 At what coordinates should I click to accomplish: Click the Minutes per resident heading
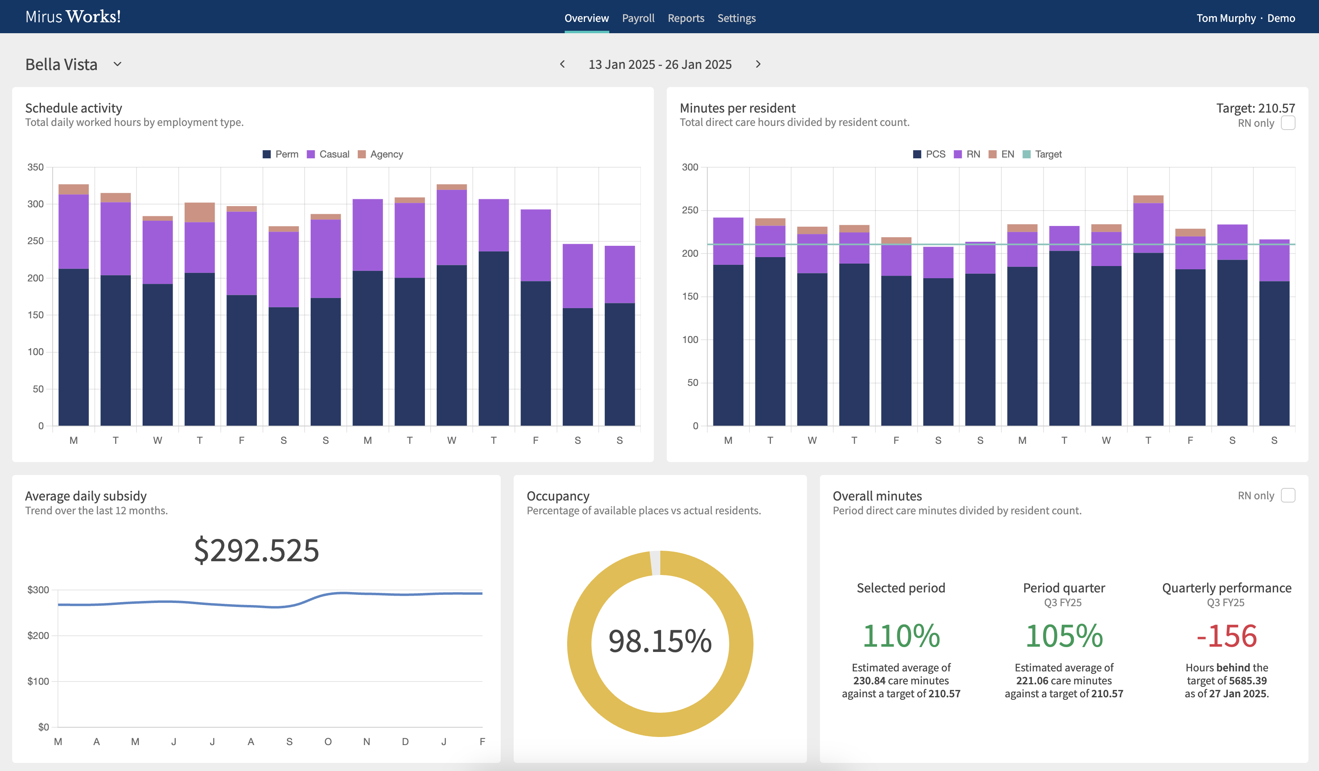coord(738,108)
